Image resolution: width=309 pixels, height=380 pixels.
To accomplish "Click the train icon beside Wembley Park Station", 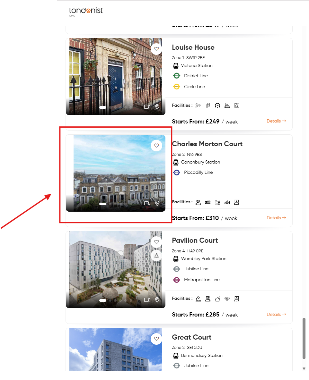I will point(176,259).
